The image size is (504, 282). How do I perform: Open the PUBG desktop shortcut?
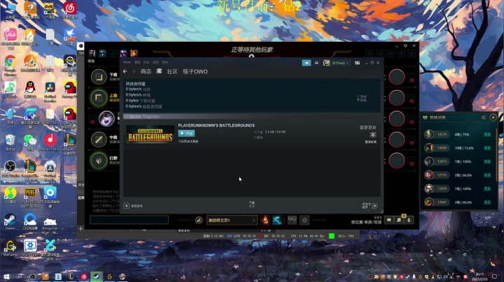(x=30, y=198)
